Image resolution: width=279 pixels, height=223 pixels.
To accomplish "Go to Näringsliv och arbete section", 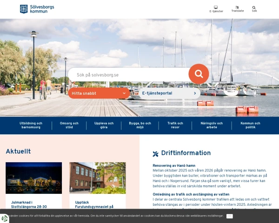I will 212,125.
